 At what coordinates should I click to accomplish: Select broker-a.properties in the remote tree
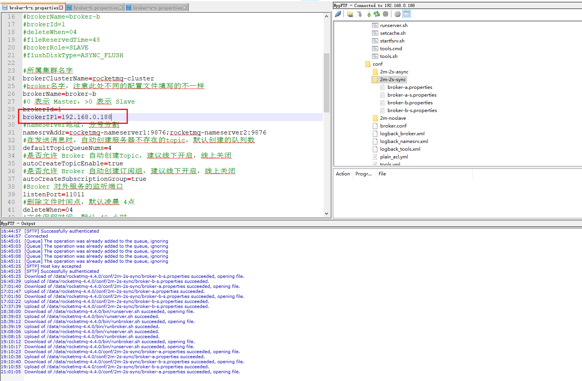pos(410,87)
